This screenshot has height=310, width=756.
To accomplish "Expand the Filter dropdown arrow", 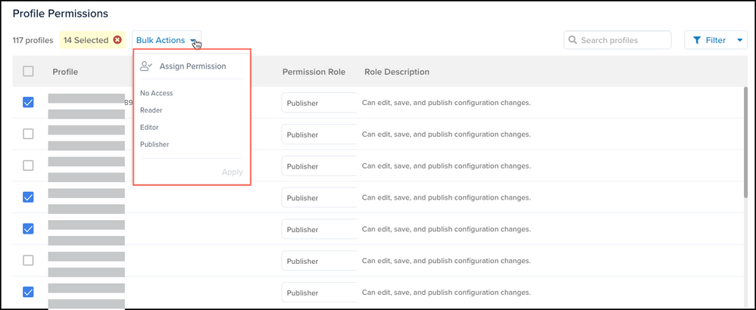I will pyautogui.click(x=739, y=40).
